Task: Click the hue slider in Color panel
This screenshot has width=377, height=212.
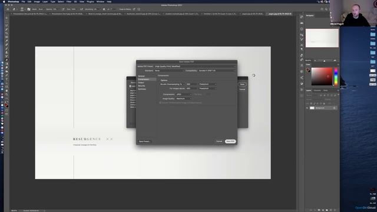Action: pyautogui.click(x=336, y=77)
